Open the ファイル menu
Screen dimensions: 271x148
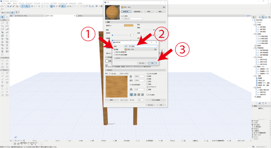[x=3, y=3]
